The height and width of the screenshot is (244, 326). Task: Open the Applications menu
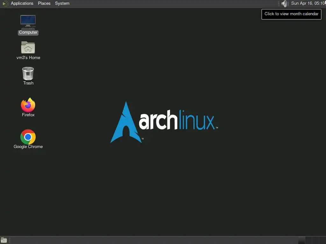pos(22,3)
